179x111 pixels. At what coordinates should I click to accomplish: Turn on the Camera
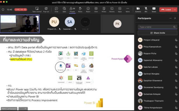138,10
